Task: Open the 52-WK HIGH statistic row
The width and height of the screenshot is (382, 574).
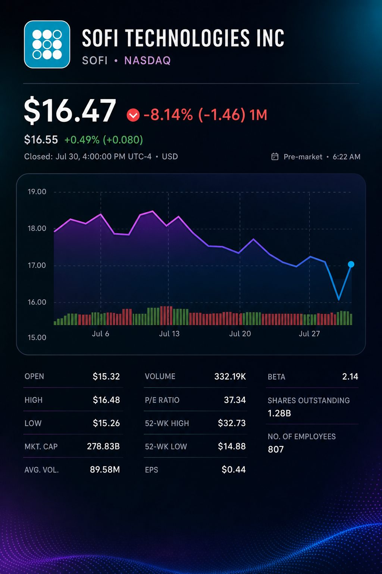Action: [x=195, y=423]
